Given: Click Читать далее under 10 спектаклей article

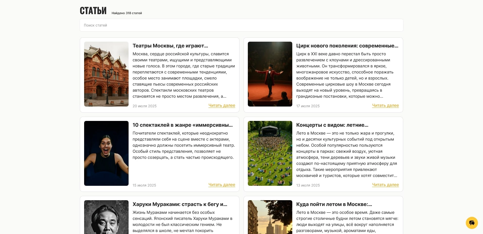Looking at the screenshot, I should [x=222, y=185].
